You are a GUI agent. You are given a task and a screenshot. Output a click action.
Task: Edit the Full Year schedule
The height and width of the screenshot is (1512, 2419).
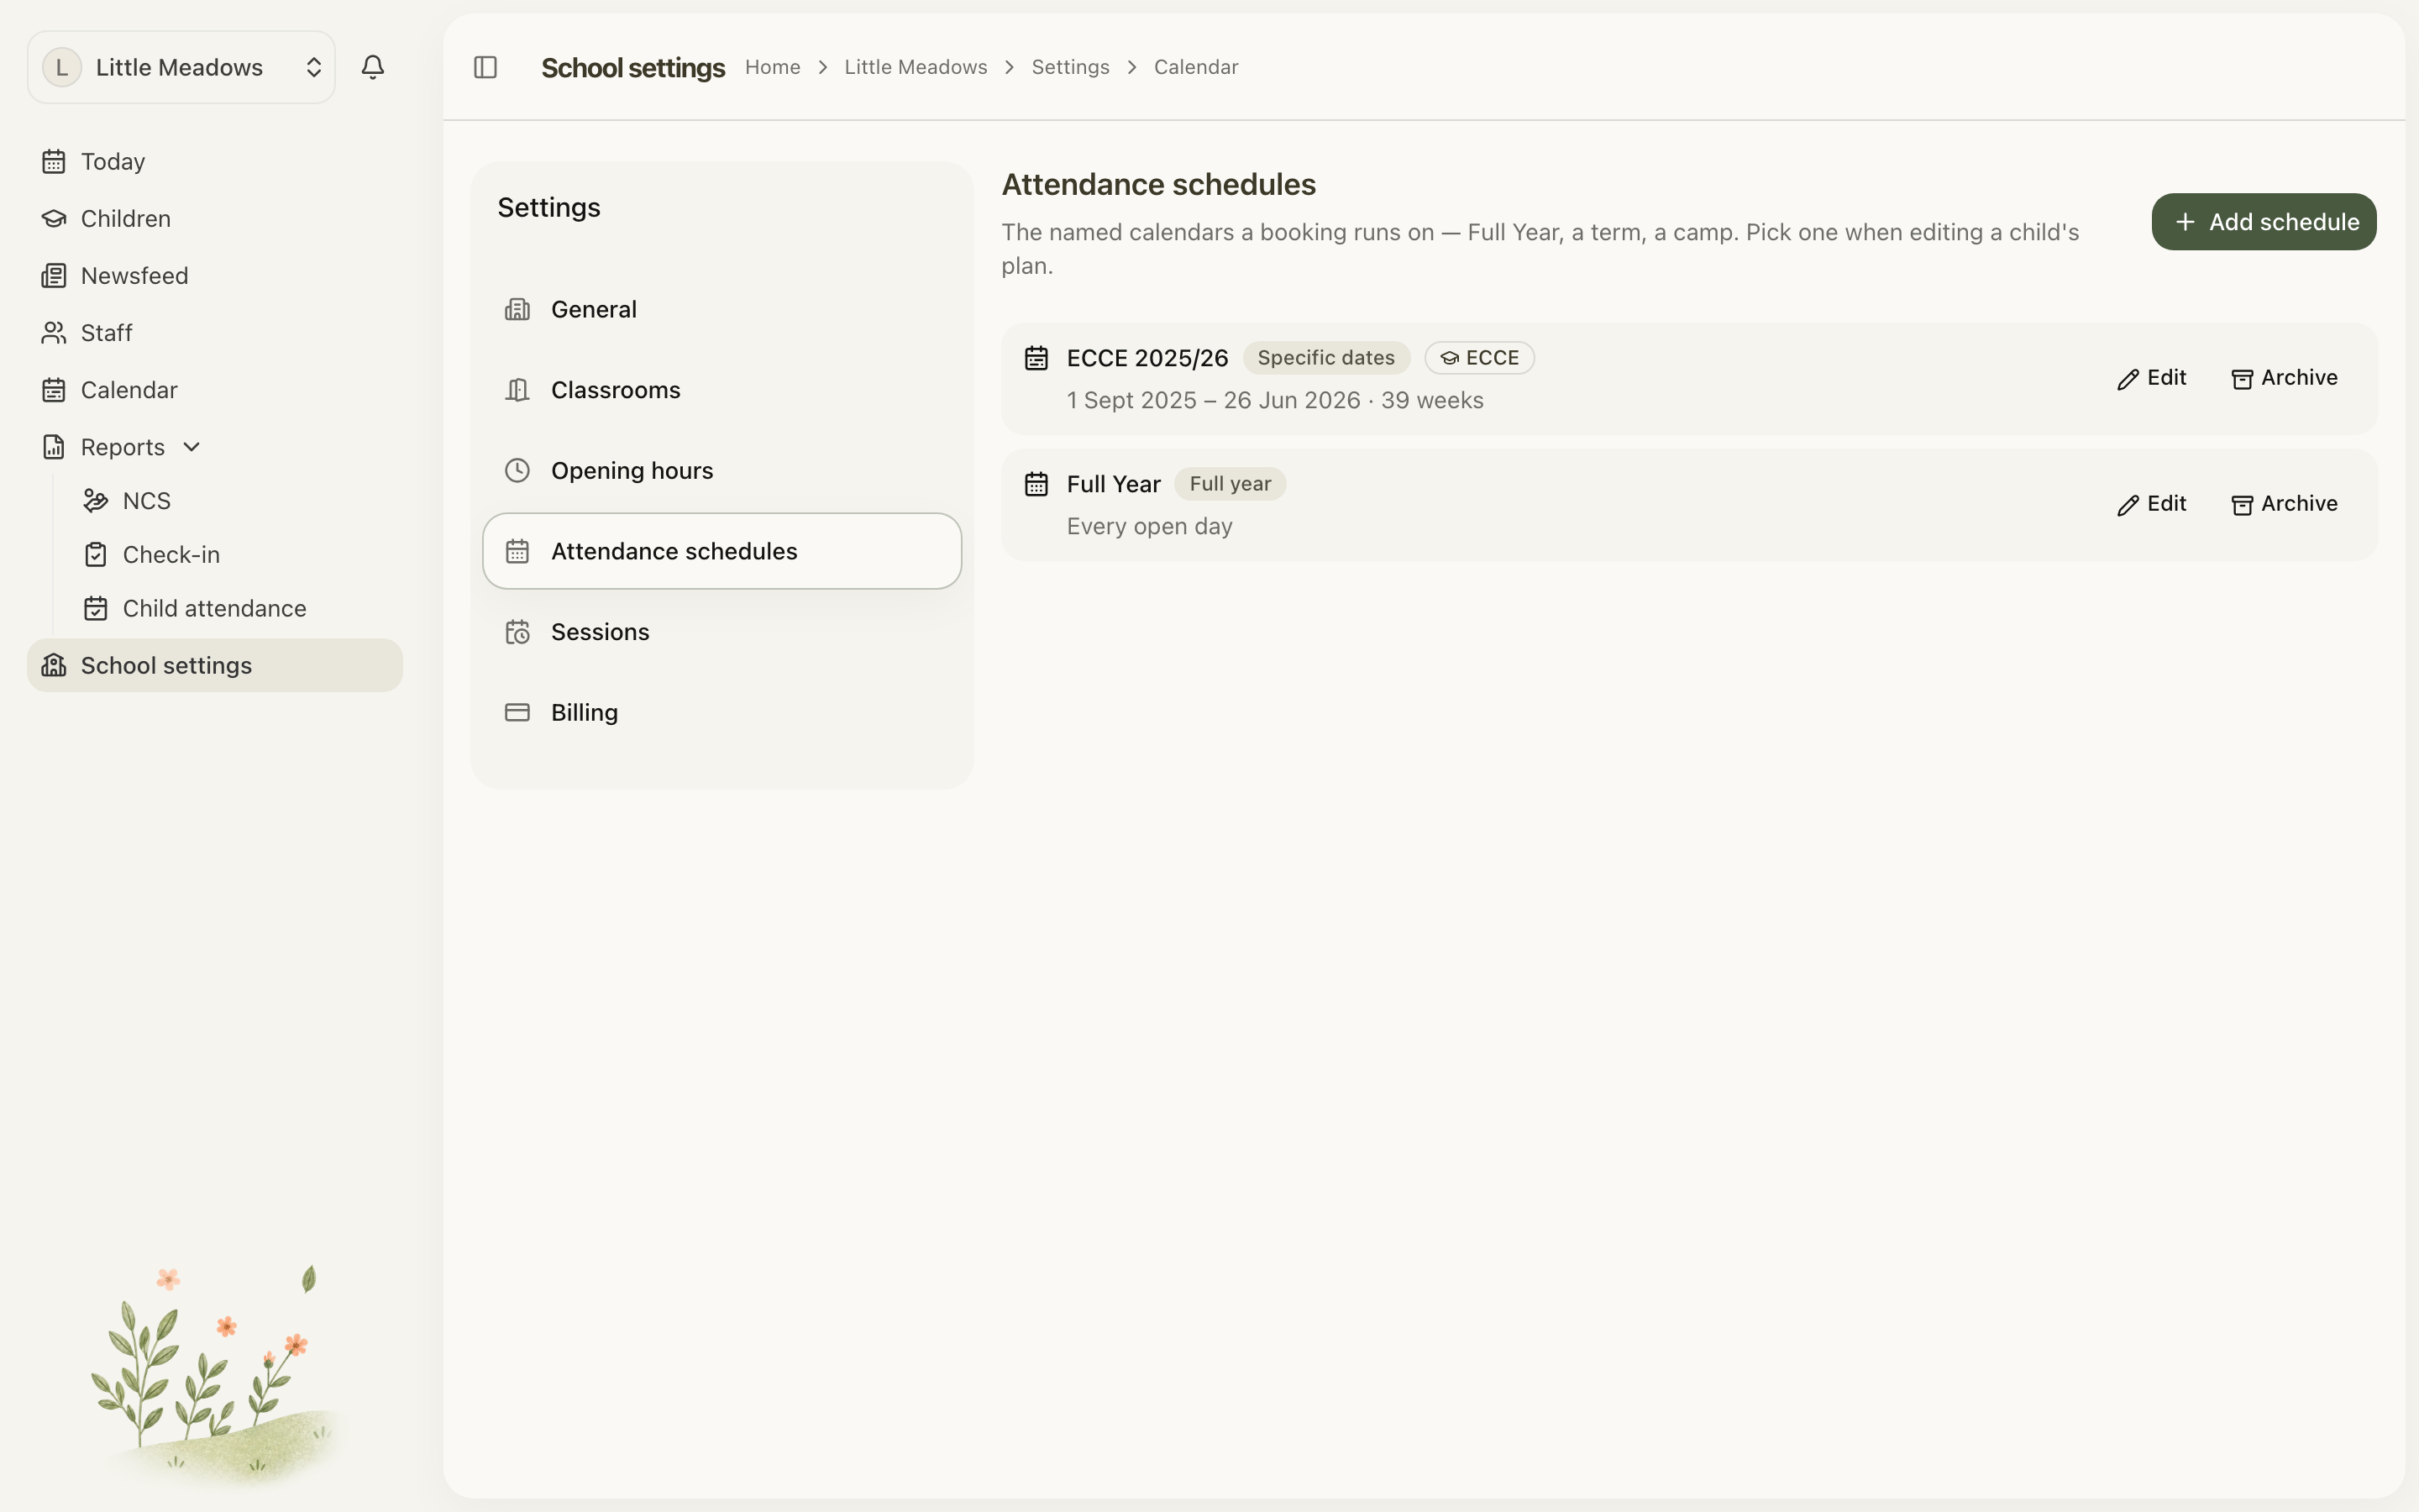coord(2151,504)
